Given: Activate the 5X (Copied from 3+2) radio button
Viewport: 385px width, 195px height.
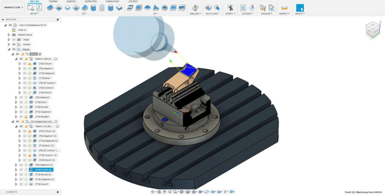Looking at the screenshot, I should tap(56, 121).
